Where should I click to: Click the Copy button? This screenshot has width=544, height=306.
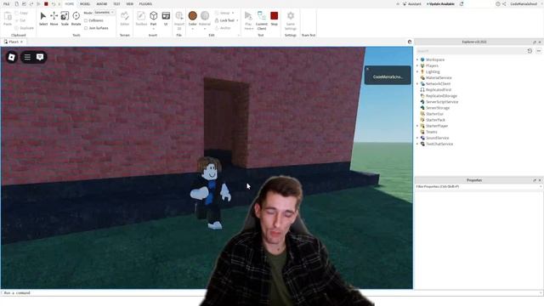tap(21, 13)
